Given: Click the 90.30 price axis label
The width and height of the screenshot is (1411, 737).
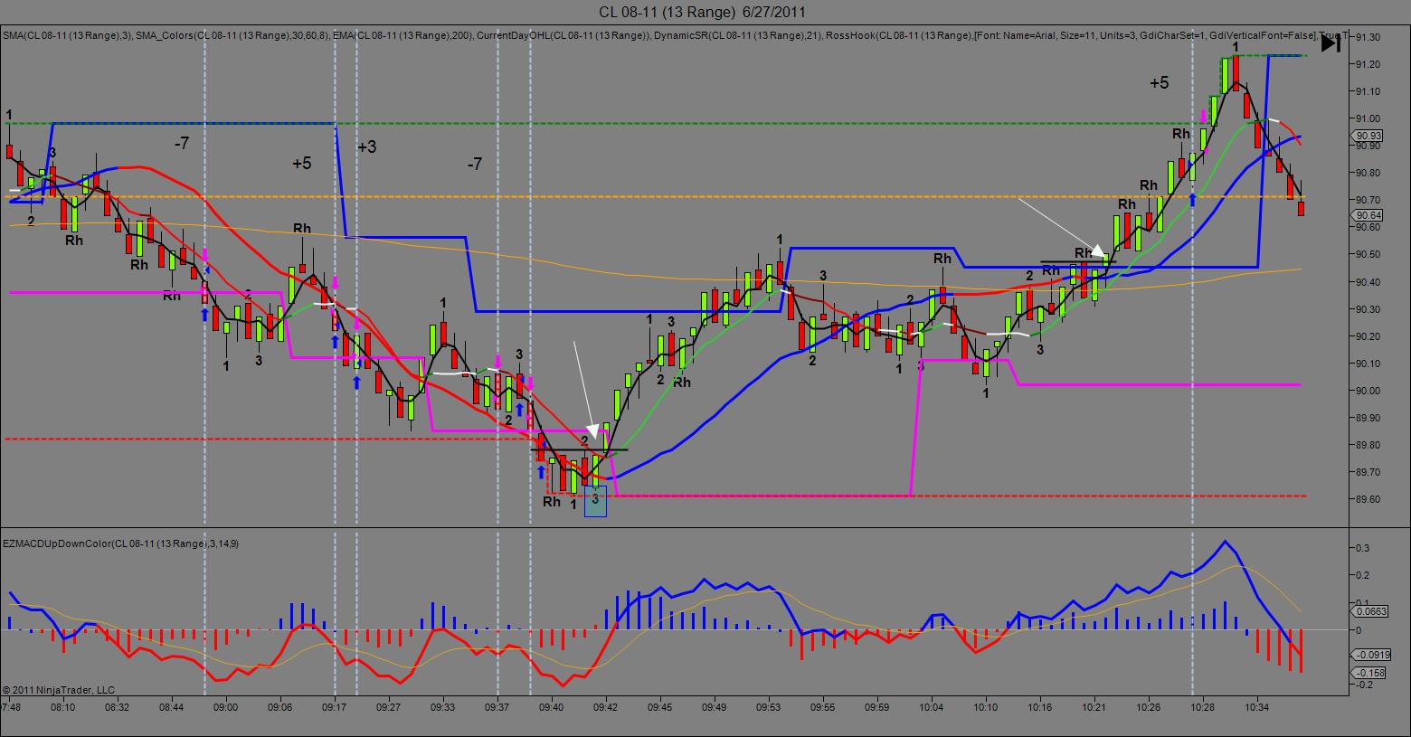Looking at the screenshot, I should tap(1368, 309).
